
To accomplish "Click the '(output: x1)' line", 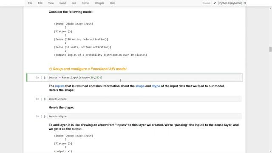I will [x=63, y=151].
